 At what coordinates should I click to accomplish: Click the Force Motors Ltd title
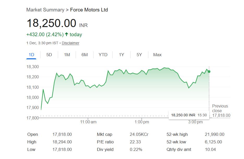(89, 10)
